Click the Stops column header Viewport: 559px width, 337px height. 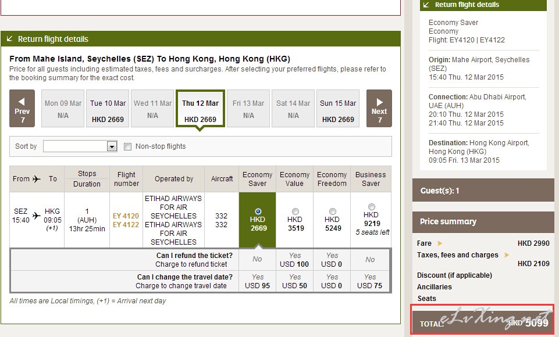point(87,174)
